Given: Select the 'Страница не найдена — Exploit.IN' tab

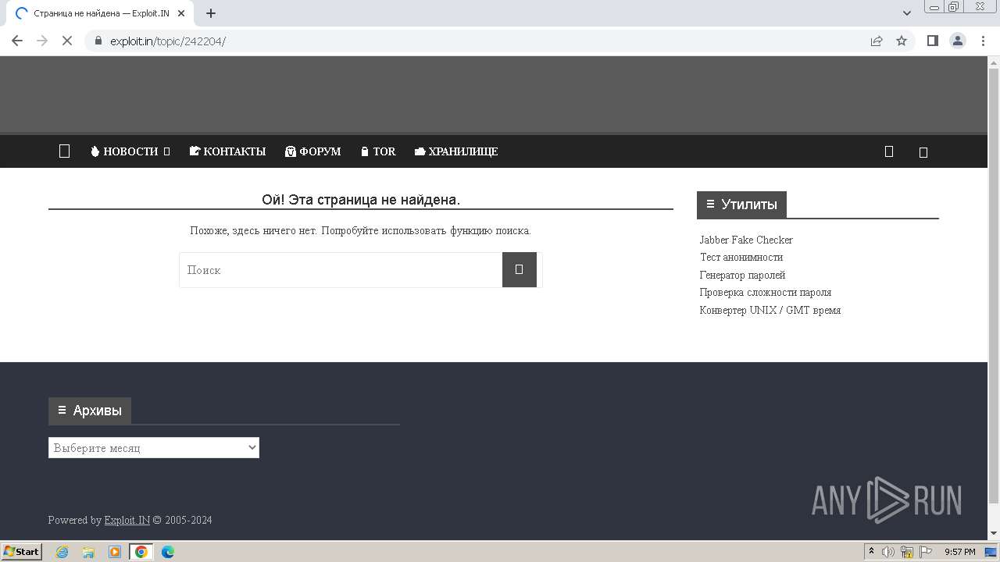Looking at the screenshot, I should (100, 13).
